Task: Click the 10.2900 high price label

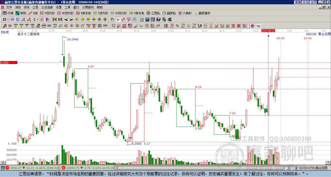Action: click(x=73, y=39)
